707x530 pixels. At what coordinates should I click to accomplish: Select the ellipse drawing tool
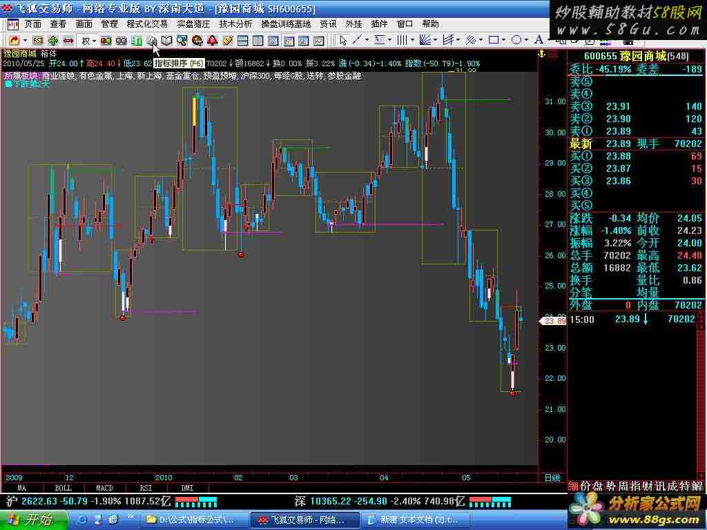(x=516, y=41)
